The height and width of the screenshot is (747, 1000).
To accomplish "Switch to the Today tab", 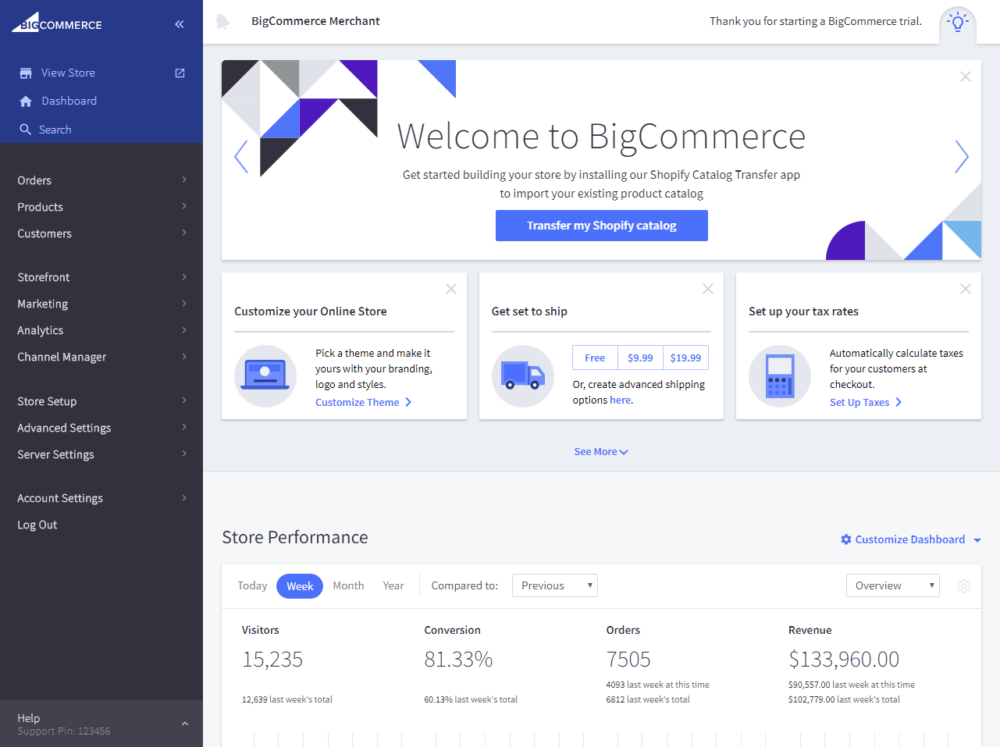I will coord(252,585).
